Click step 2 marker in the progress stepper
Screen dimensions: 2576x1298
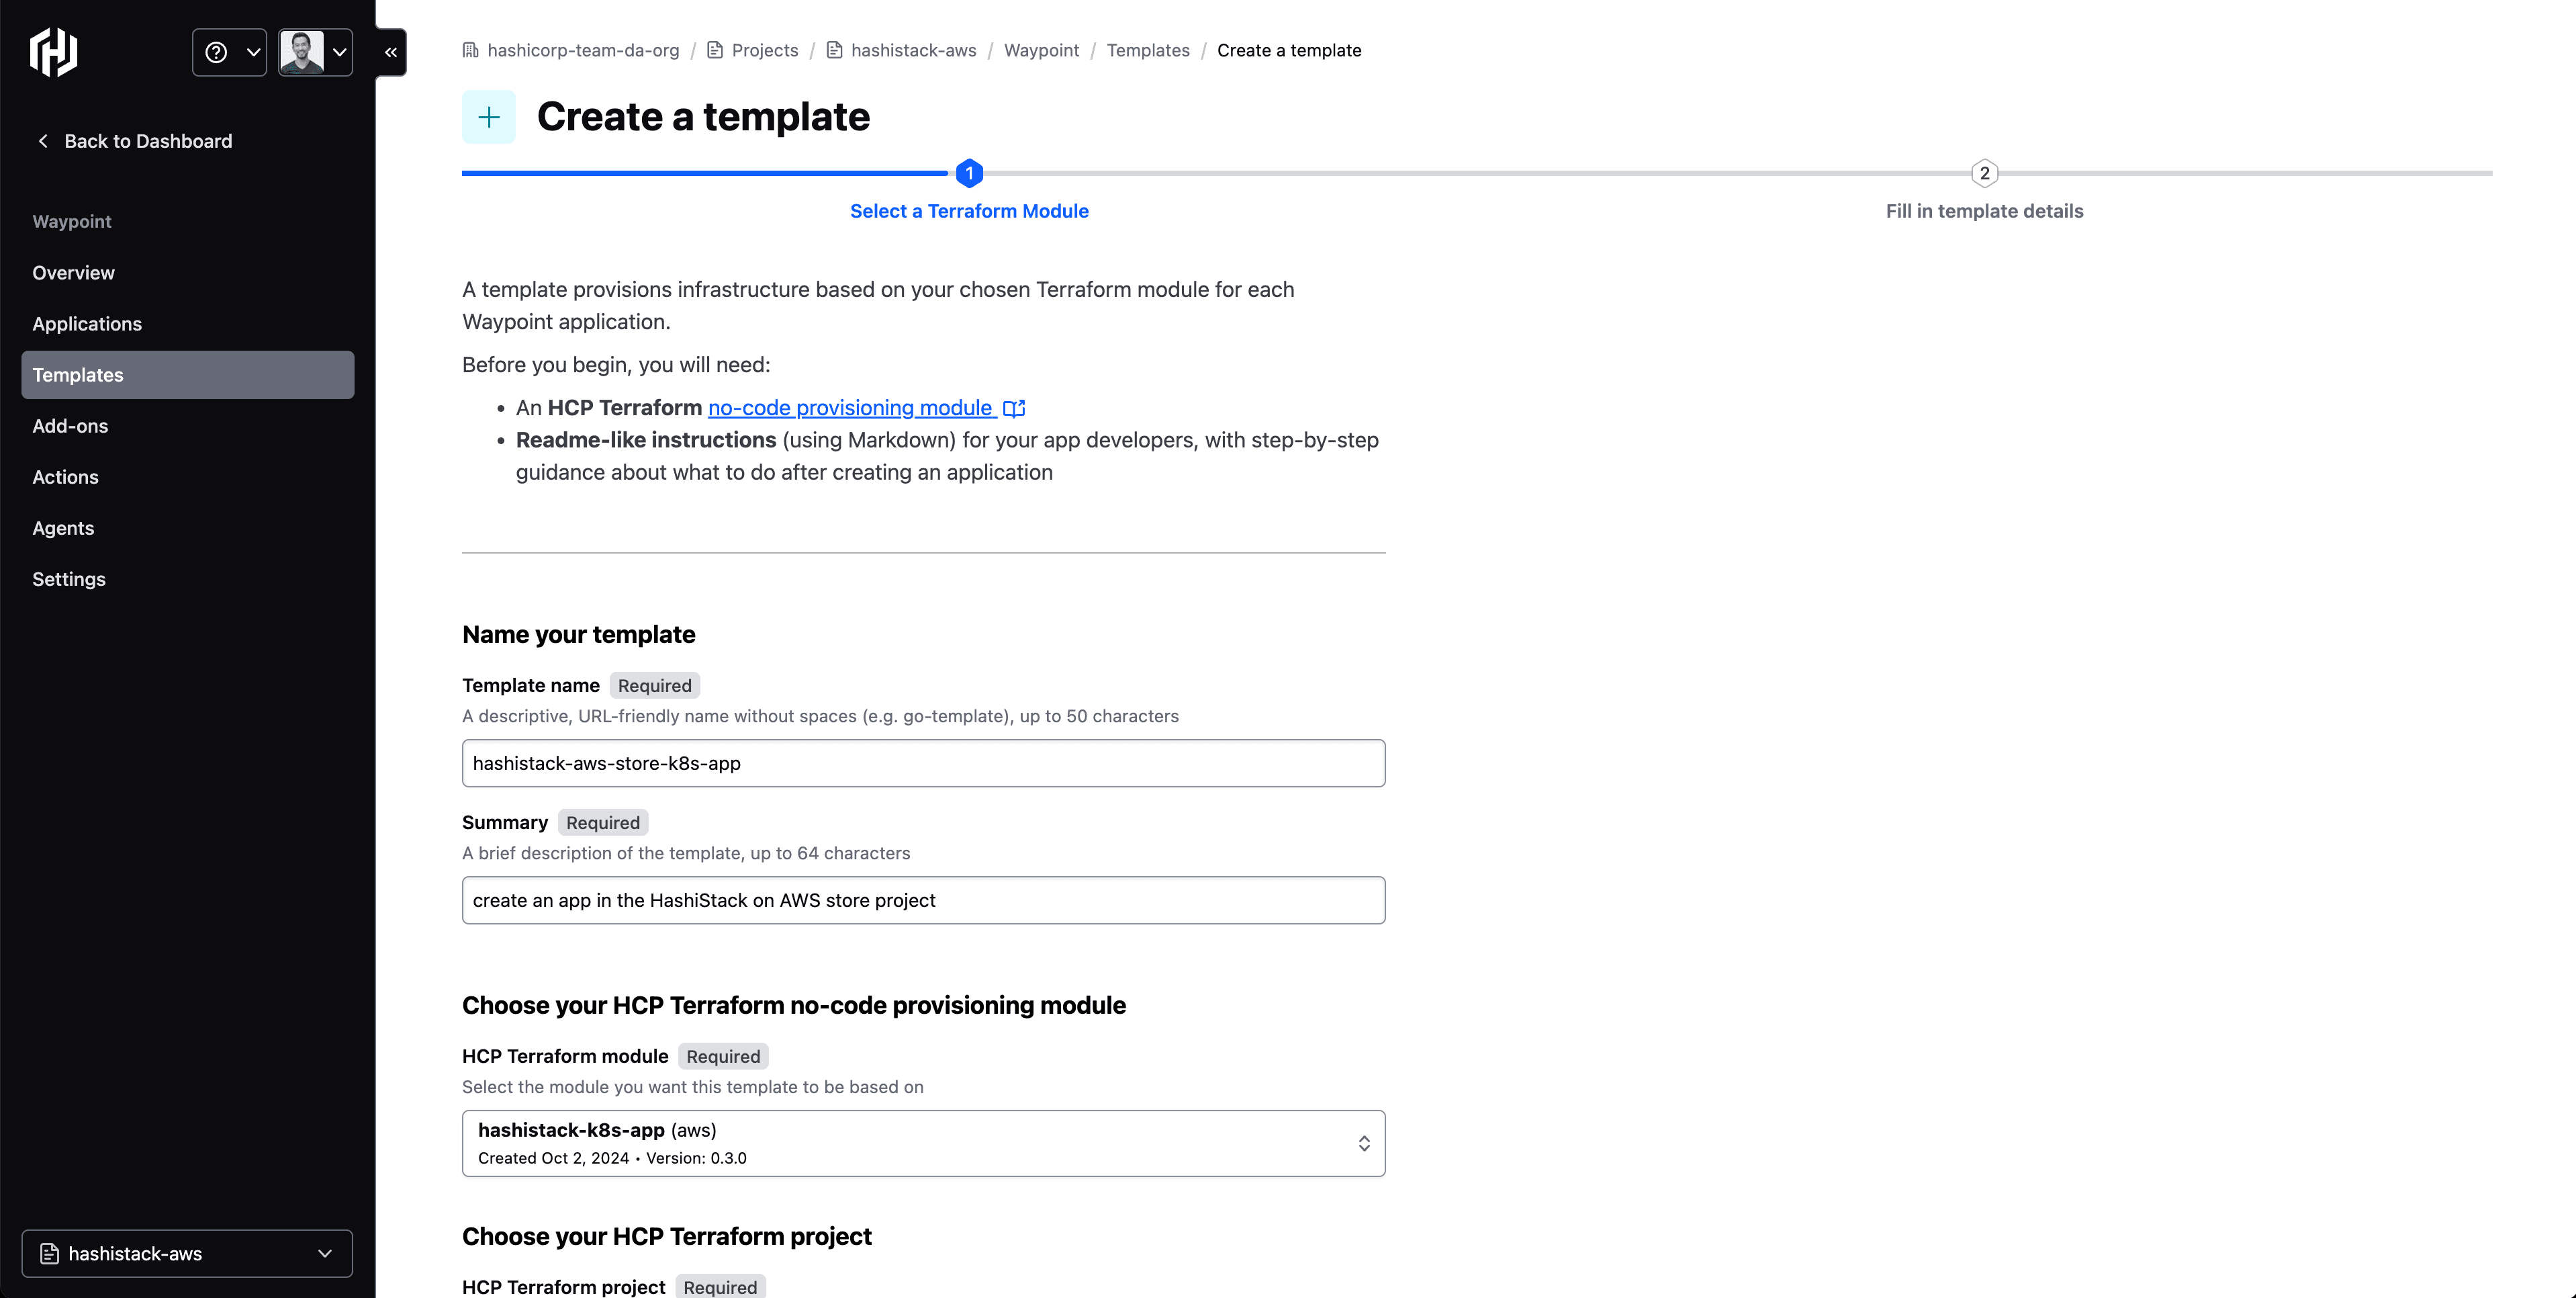point(1984,173)
